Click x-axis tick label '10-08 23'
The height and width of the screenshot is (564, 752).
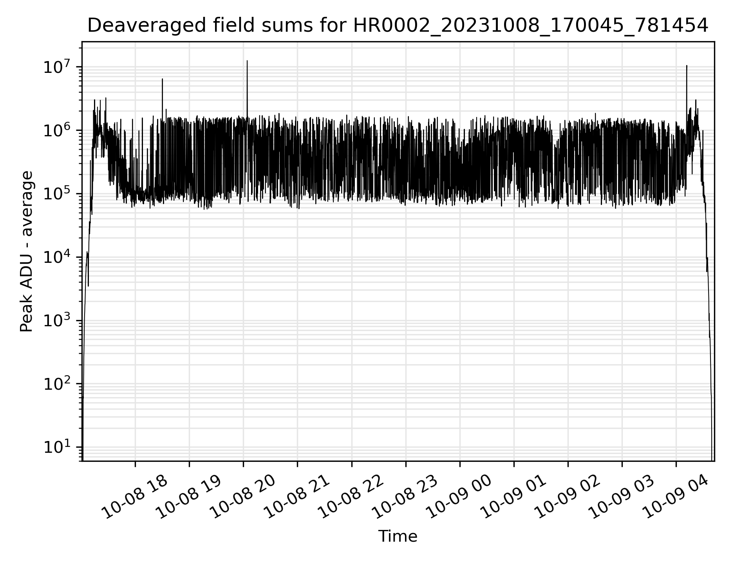coord(405,497)
